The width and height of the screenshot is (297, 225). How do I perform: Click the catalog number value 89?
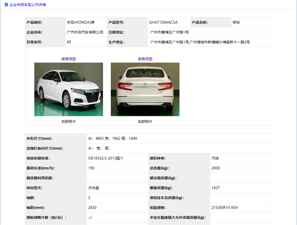[69, 42]
